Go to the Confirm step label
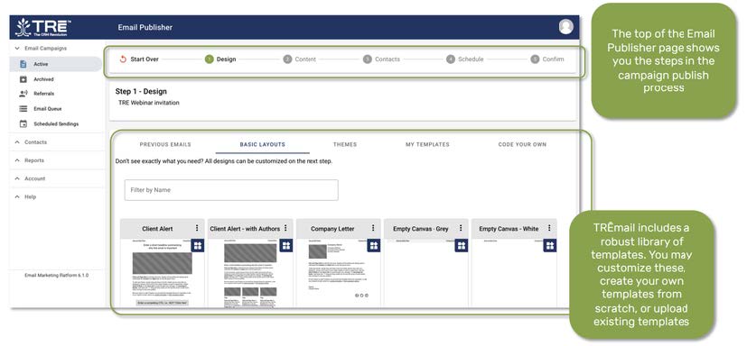The width and height of the screenshot is (747, 346). (x=553, y=59)
